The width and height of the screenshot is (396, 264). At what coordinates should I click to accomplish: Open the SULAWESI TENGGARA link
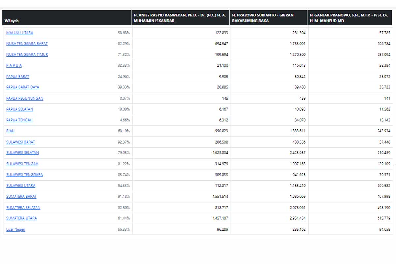tap(24, 175)
